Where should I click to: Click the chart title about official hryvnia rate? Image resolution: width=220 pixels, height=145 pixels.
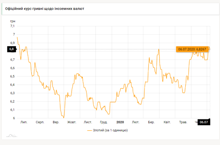coord(45,8)
